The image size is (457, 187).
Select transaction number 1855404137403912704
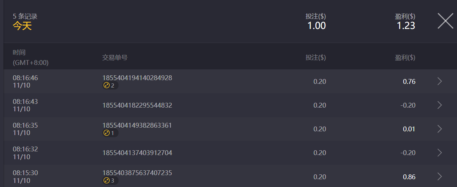(137, 153)
